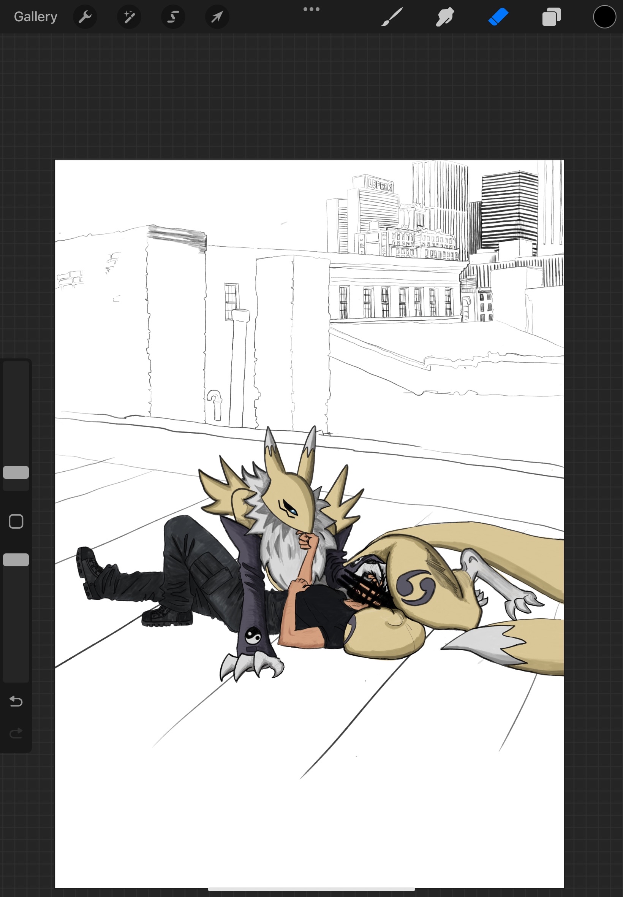Screen dimensions: 623x897
Task: Activate the Selection tool
Action: click(x=173, y=17)
